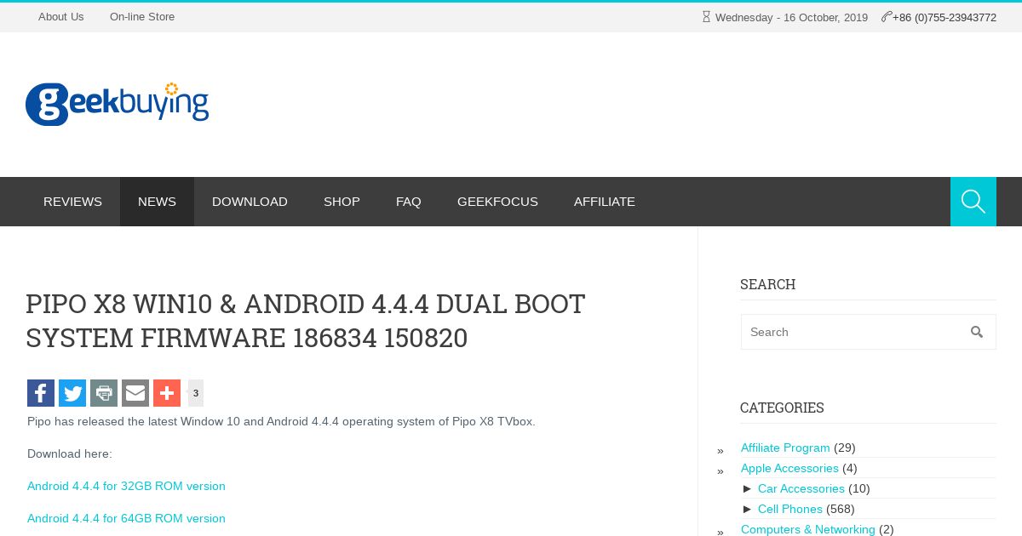The width and height of the screenshot is (1022, 536).
Task: Go to the Shop menu item
Action: click(x=342, y=202)
